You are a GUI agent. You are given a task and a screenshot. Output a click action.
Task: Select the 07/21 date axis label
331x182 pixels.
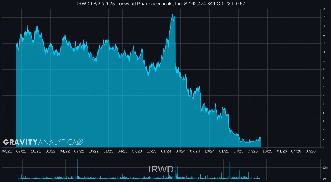(21, 151)
